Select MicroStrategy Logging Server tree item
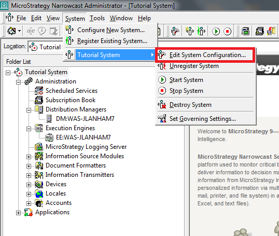 (86, 147)
